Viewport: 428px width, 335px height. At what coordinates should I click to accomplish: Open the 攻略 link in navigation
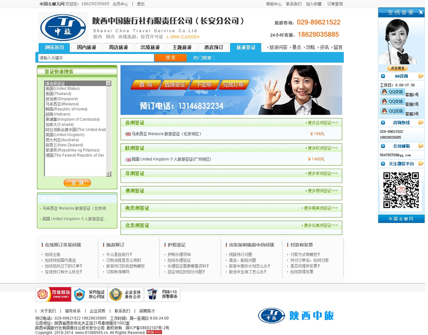310,47
